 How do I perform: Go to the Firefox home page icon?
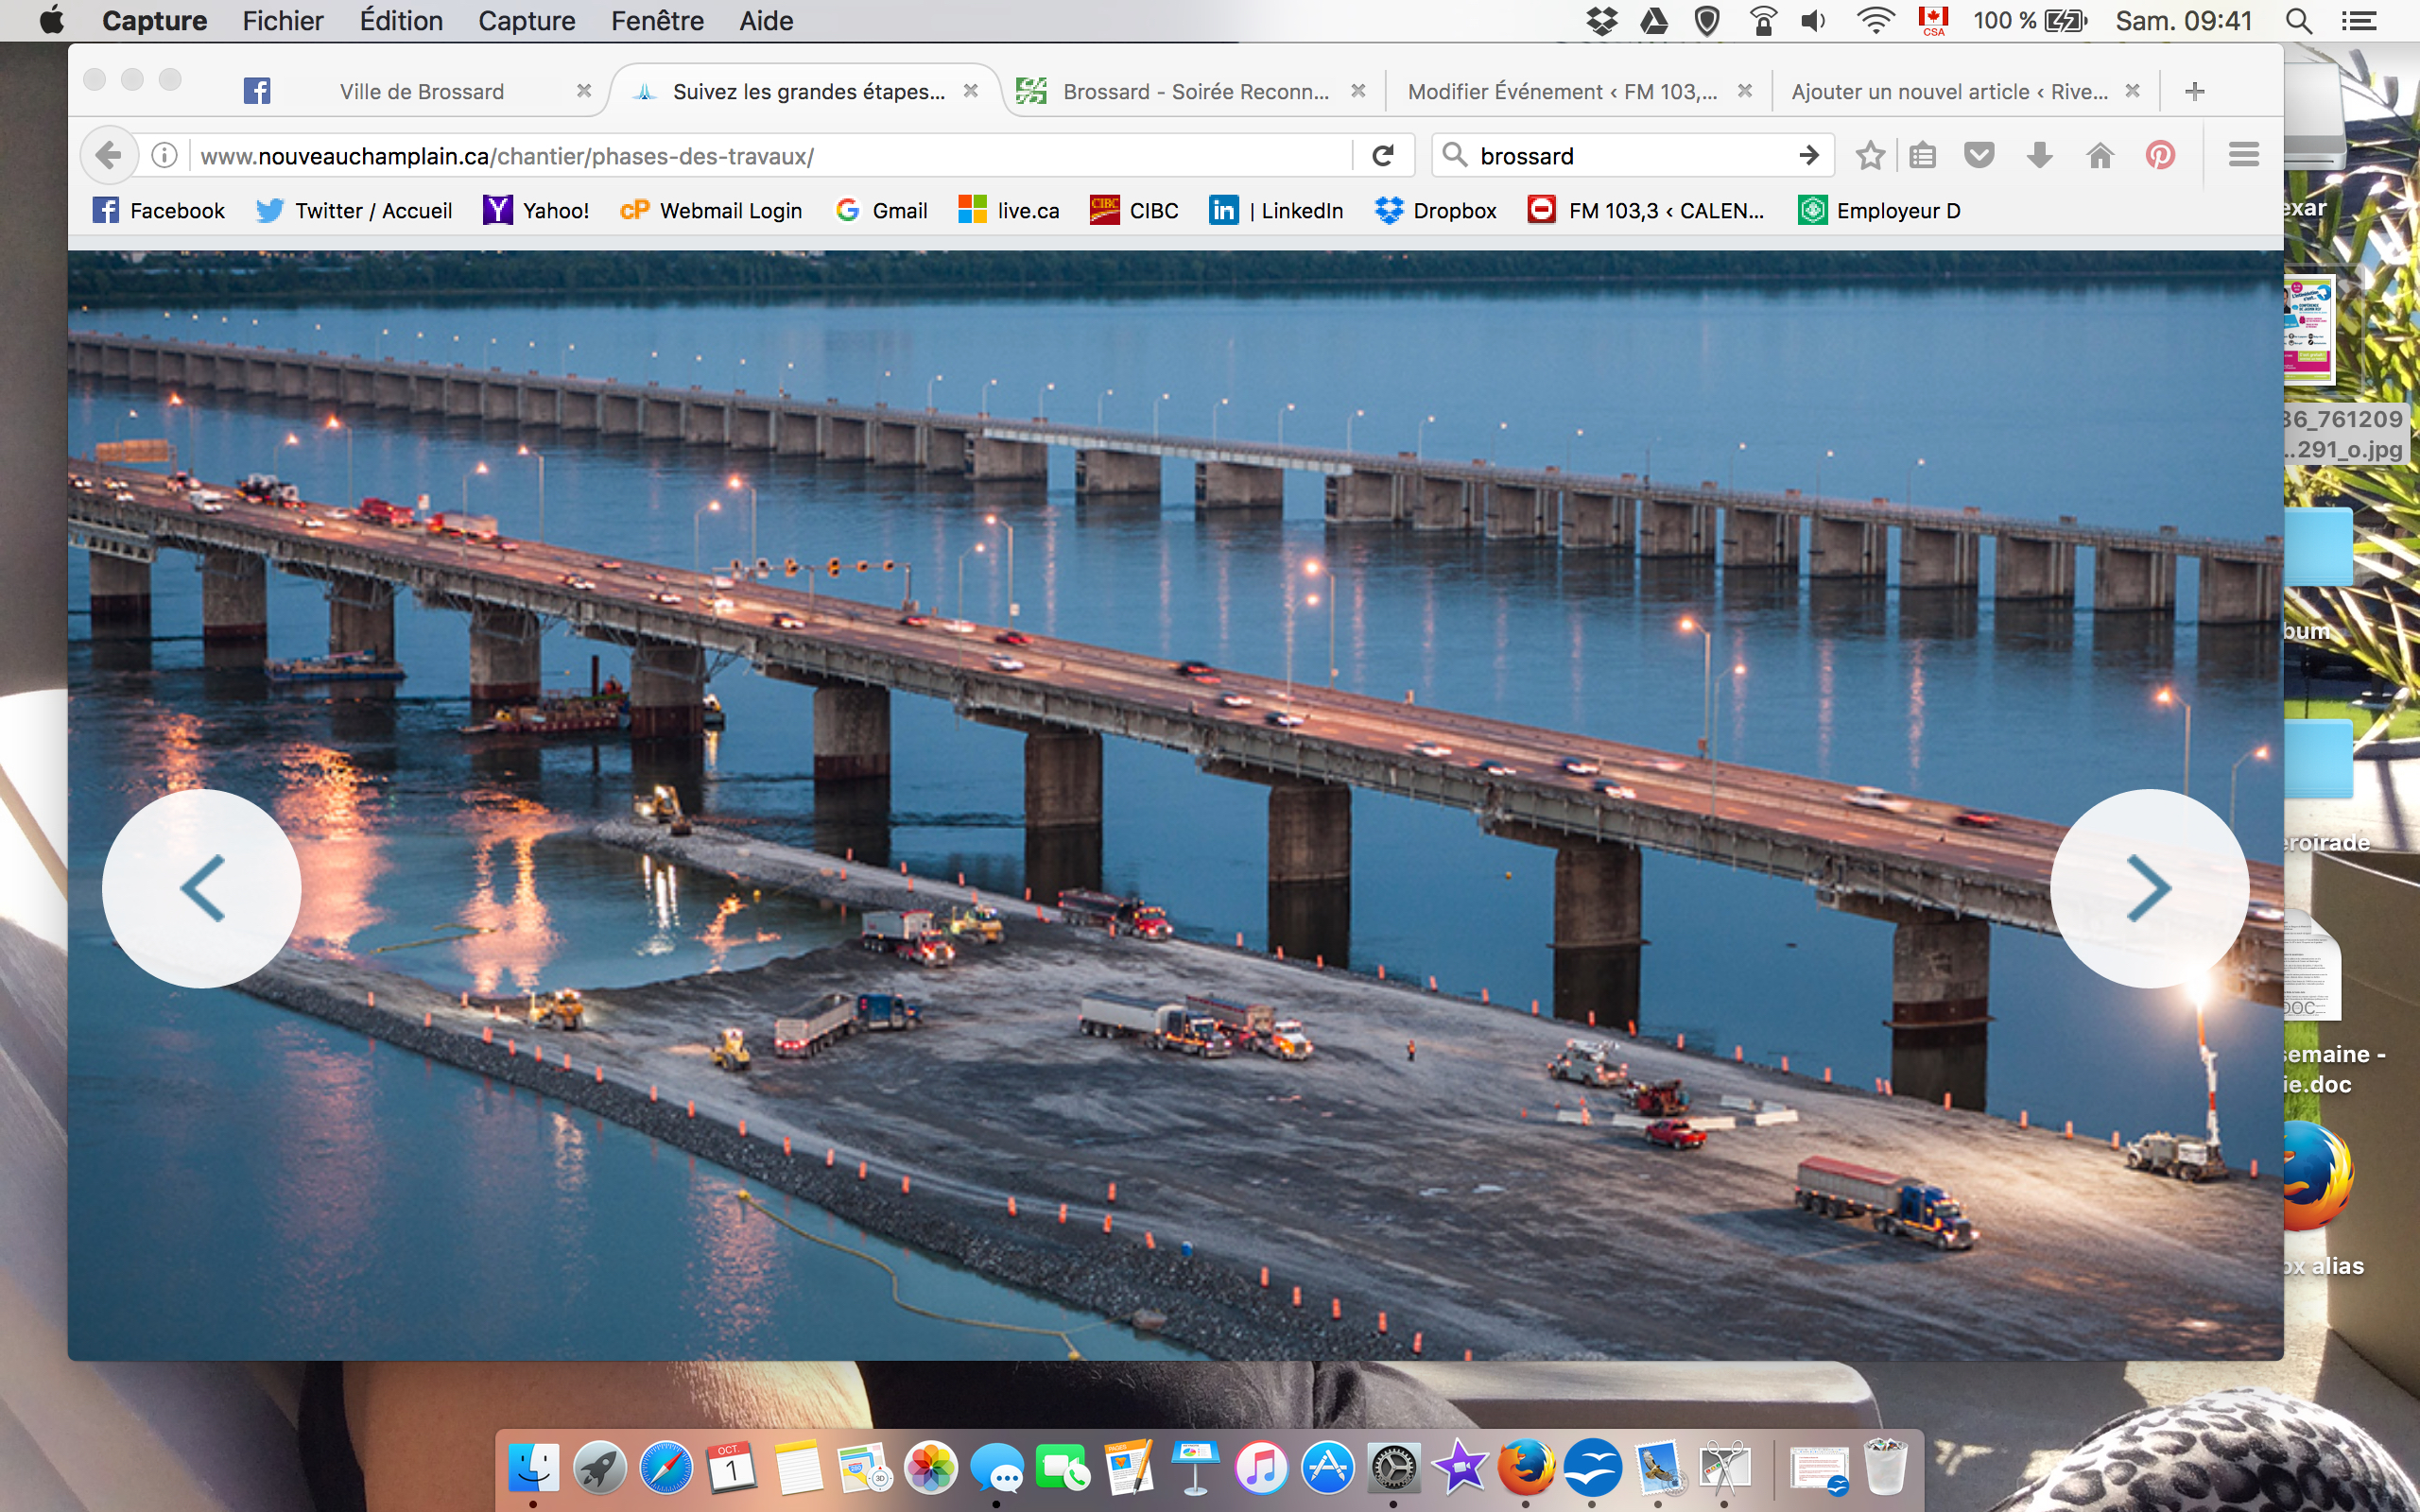click(x=2100, y=155)
